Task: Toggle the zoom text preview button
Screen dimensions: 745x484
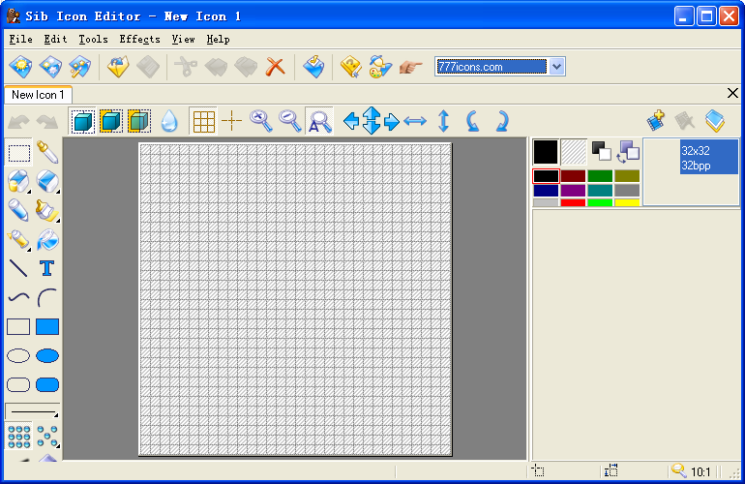Action: point(319,121)
